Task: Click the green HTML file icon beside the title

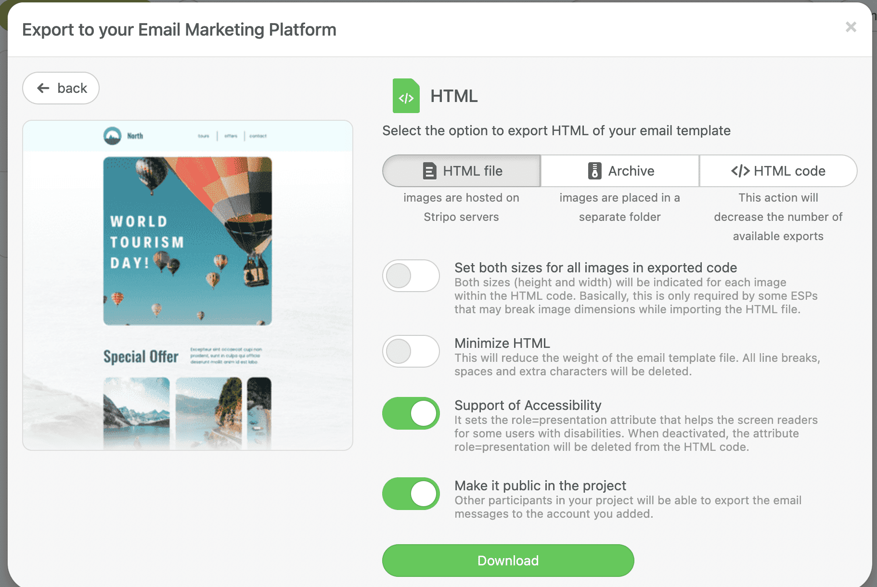Action: [406, 96]
